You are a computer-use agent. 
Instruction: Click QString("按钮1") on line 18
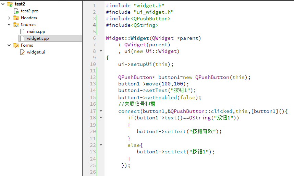[212, 118]
